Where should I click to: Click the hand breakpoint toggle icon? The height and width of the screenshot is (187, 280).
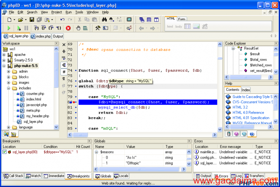tap(78, 28)
